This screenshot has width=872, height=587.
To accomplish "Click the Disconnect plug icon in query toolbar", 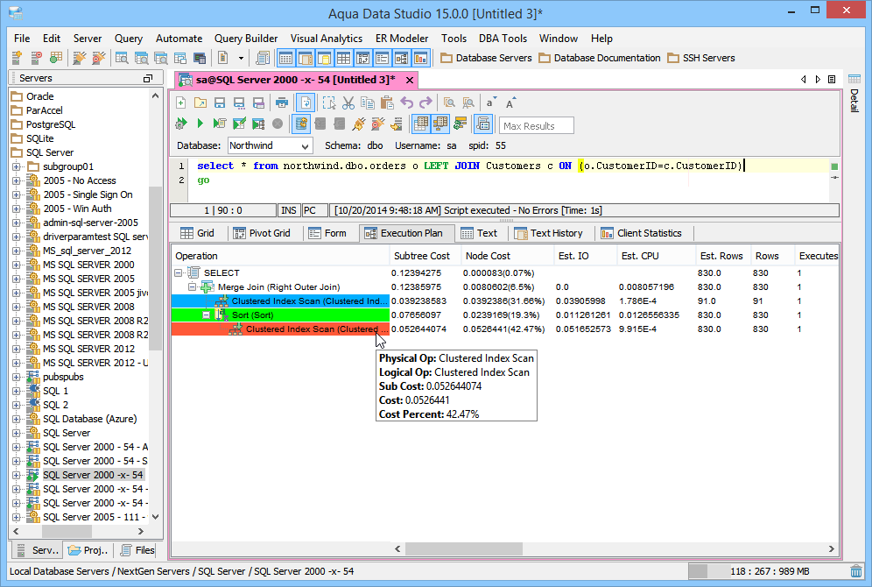I will 378,124.
